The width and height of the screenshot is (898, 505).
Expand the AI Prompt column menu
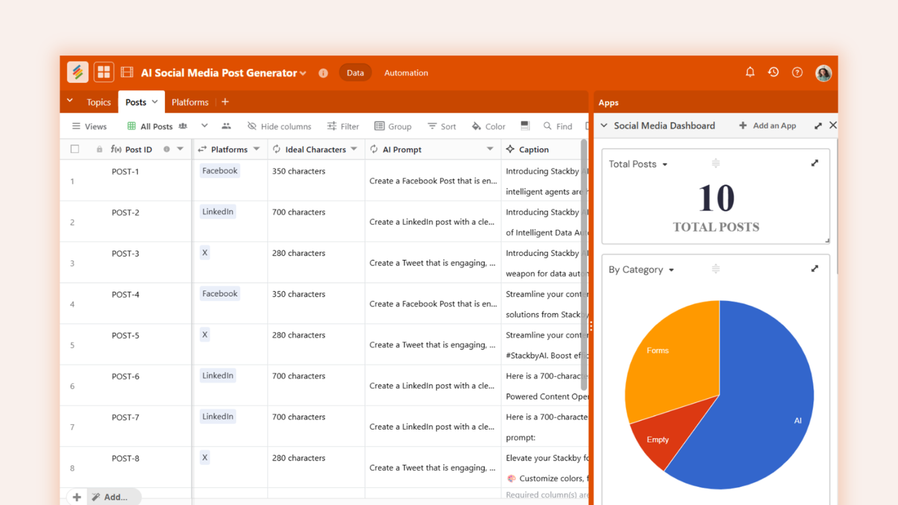click(490, 149)
